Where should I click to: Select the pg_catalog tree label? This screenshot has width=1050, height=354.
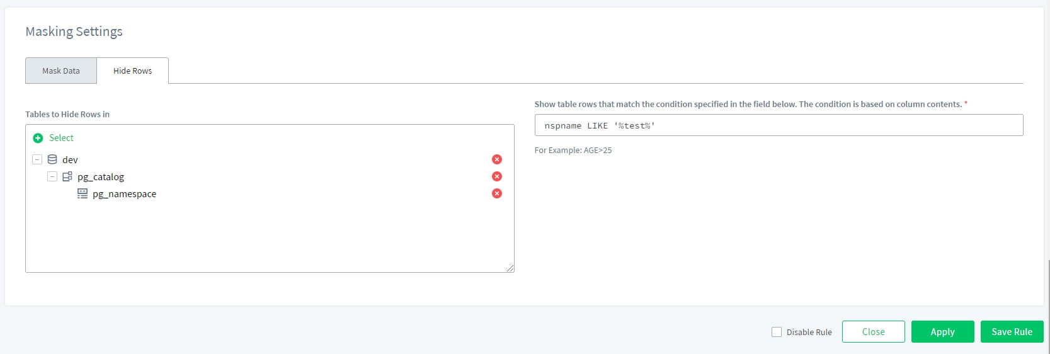pos(101,177)
